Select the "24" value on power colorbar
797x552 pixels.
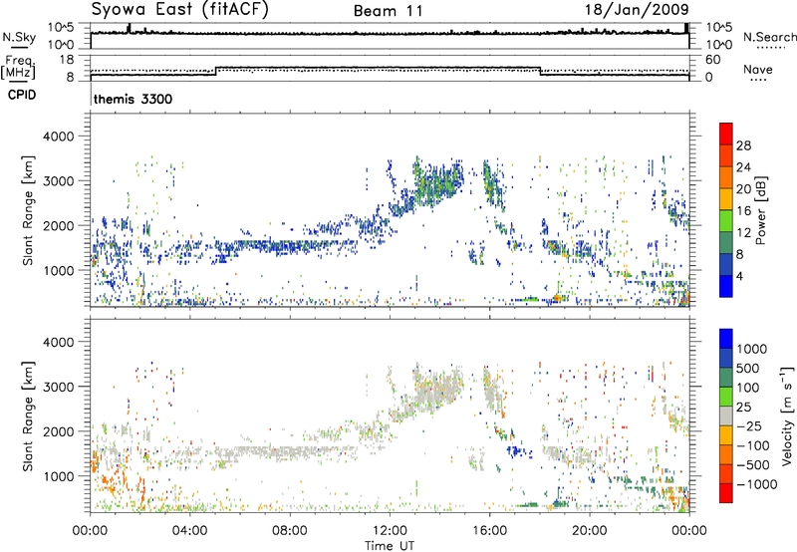coord(743,167)
